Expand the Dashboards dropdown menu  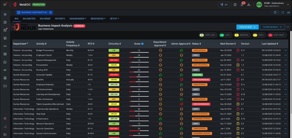tap(78, 19)
